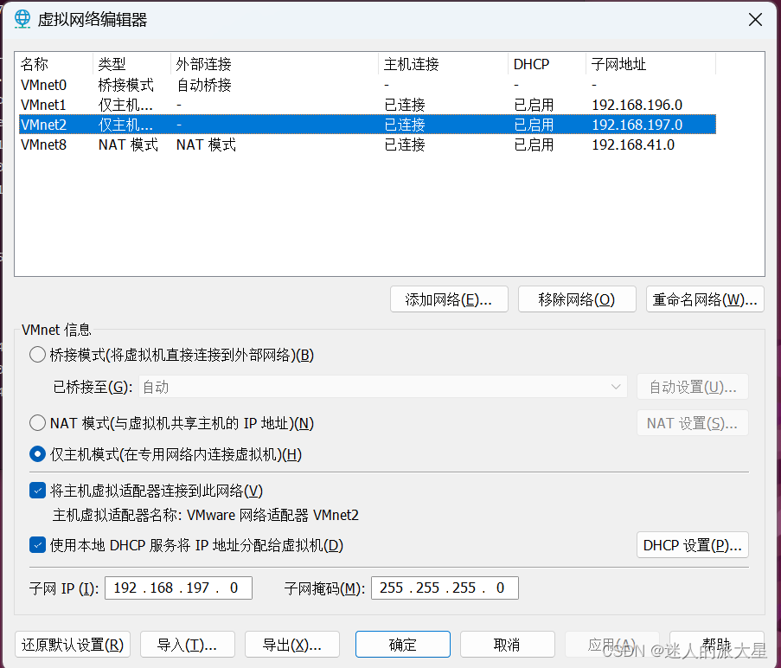The height and width of the screenshot is (668, 781).
Task: Click the 类型 column header
Action: 131,64
